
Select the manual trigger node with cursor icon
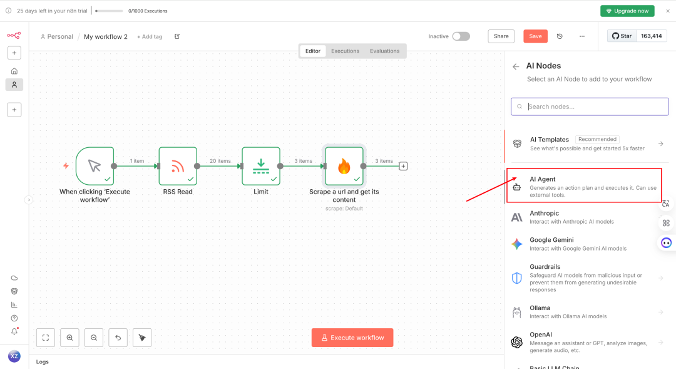(95, 166)
